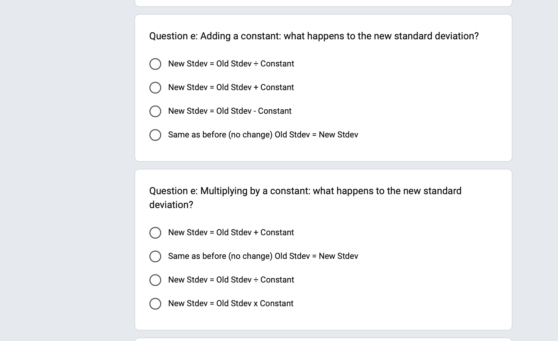
Task: Click the 'New Stdev = Old Stdev x Constant' label
Action: 231,303
